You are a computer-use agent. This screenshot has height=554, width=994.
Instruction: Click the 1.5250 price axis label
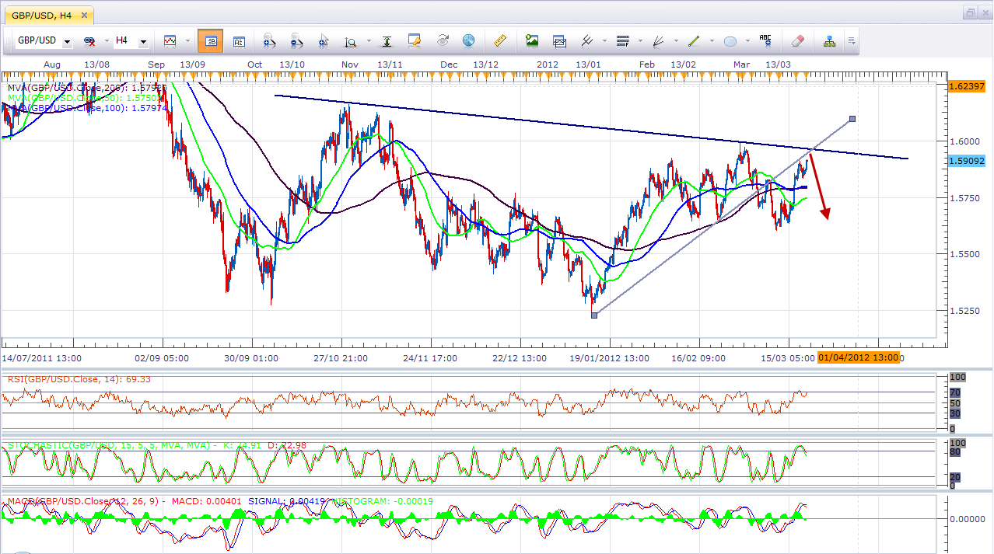point(963,311)
